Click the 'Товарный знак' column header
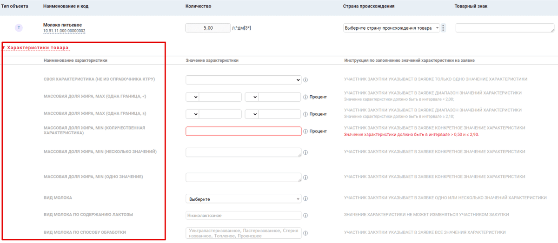This screenshot has width=558, height=243. [x=471, y=7]
